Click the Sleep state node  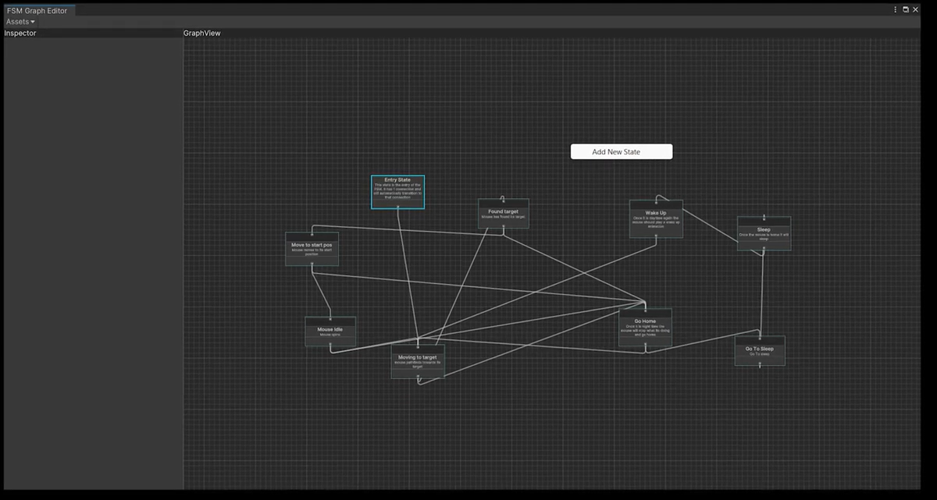coord(764,234)
